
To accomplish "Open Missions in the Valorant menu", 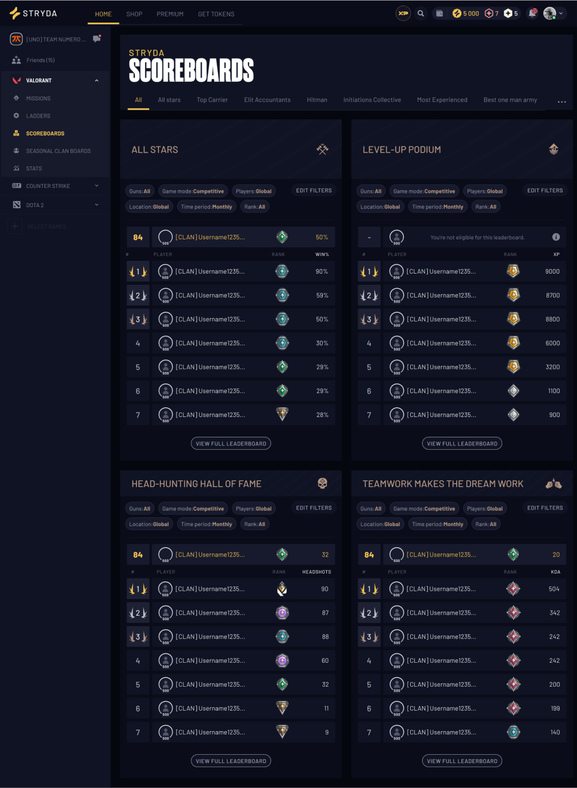I will click(x=38, y=98).
